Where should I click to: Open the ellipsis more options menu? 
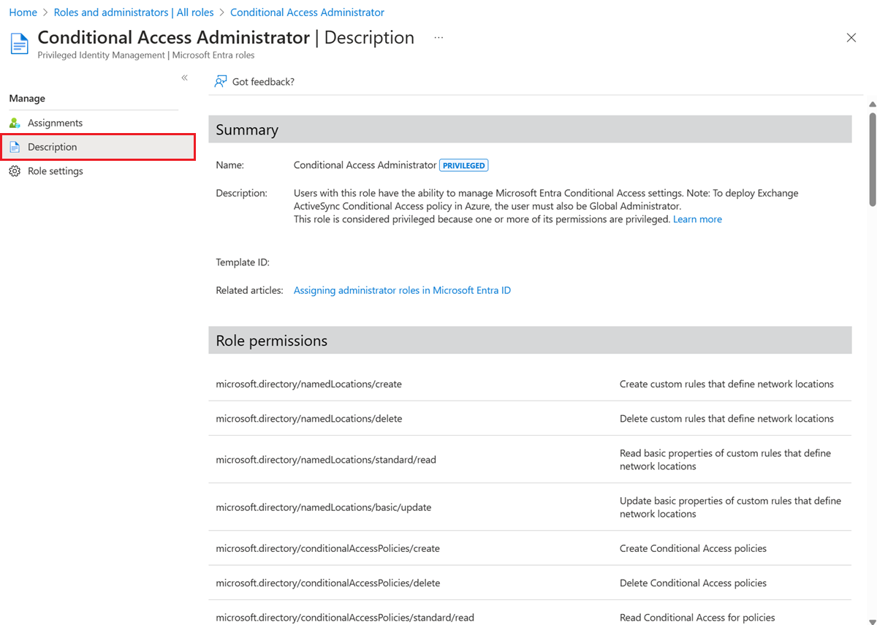point(438,37)
